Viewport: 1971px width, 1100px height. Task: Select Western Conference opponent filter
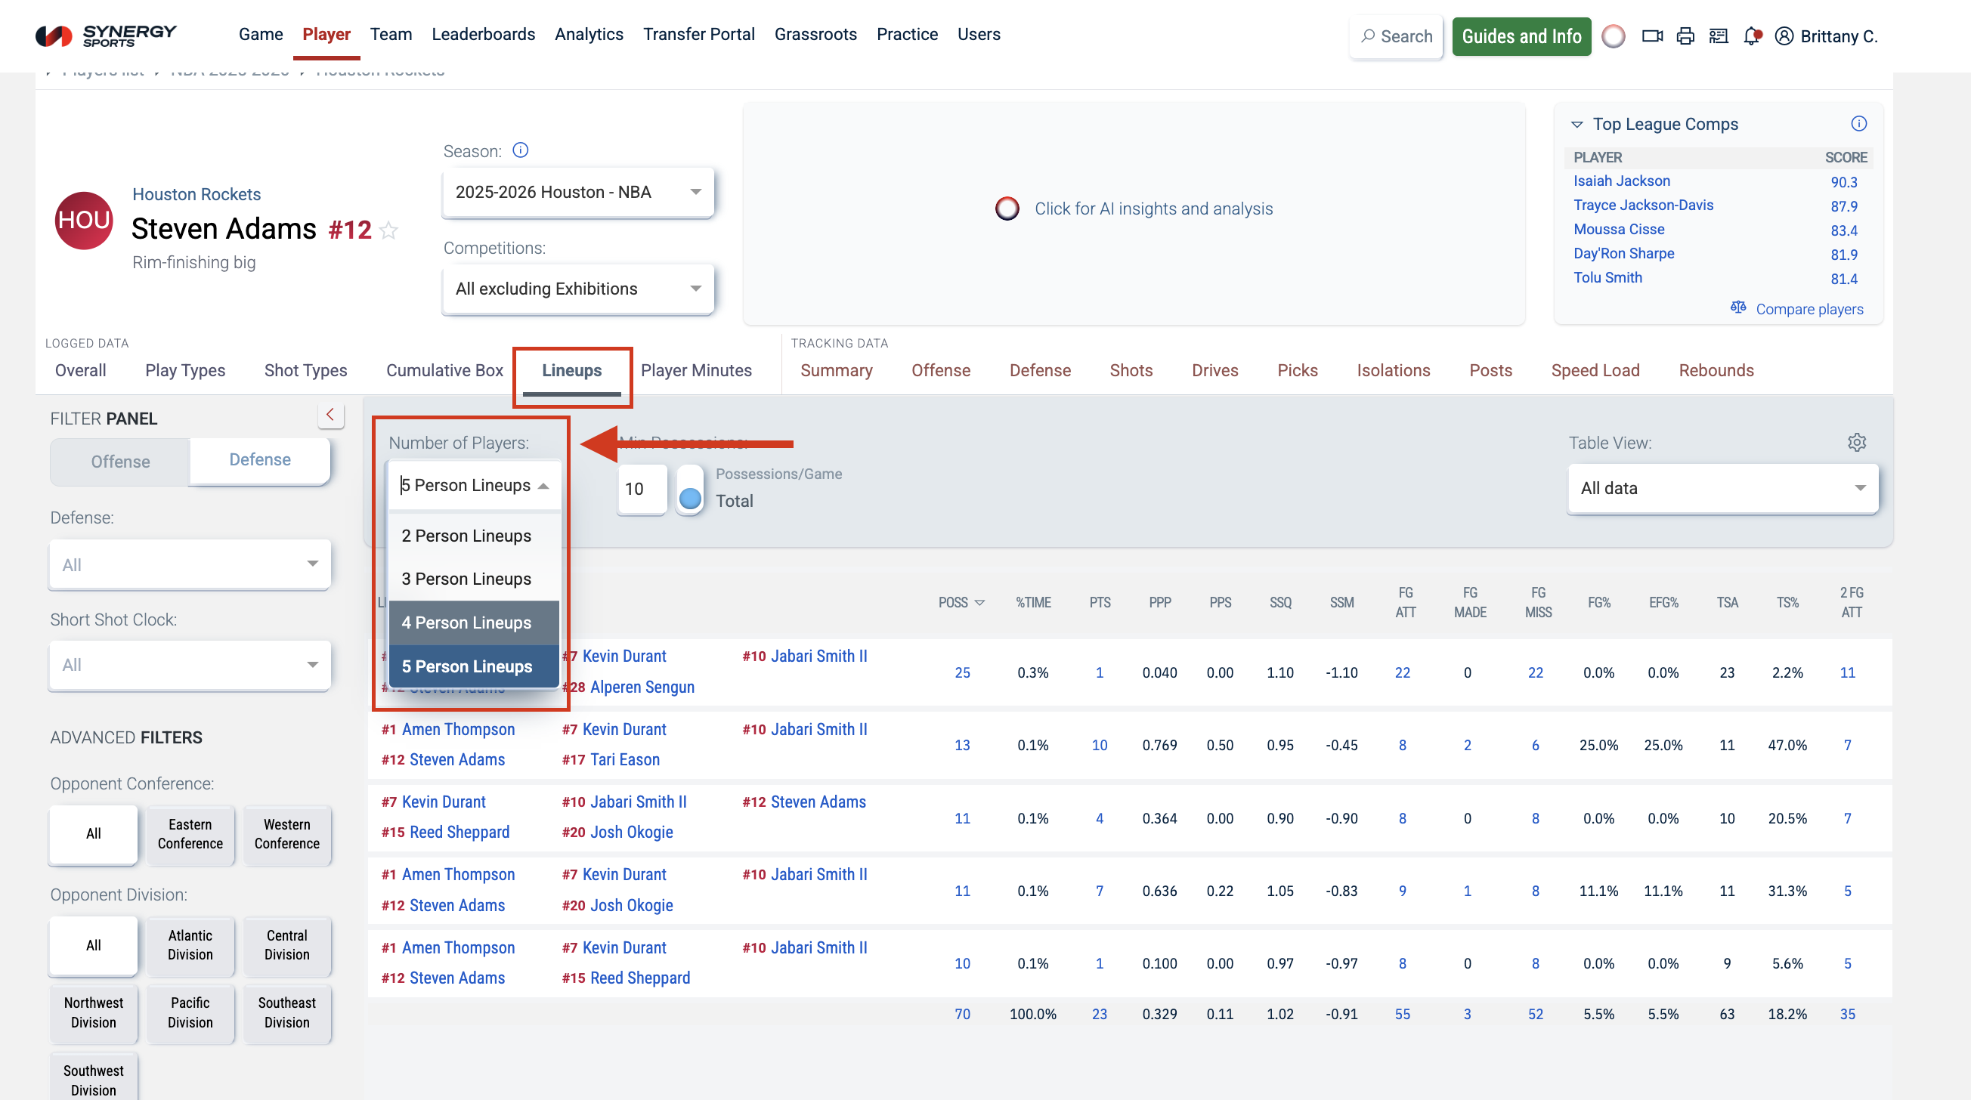[x=287, y=834]
